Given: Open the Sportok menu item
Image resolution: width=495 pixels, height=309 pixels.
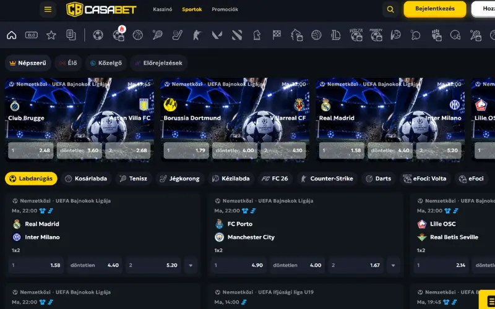Looking at the screenshot, I should [192, 9].
